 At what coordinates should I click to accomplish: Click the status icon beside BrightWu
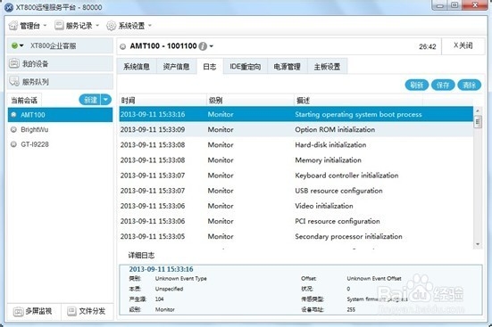coord(13,129)
